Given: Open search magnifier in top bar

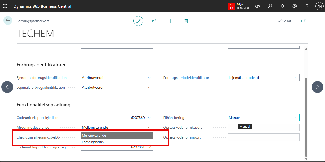Looking at the screenshot, I should click(270, 6).
